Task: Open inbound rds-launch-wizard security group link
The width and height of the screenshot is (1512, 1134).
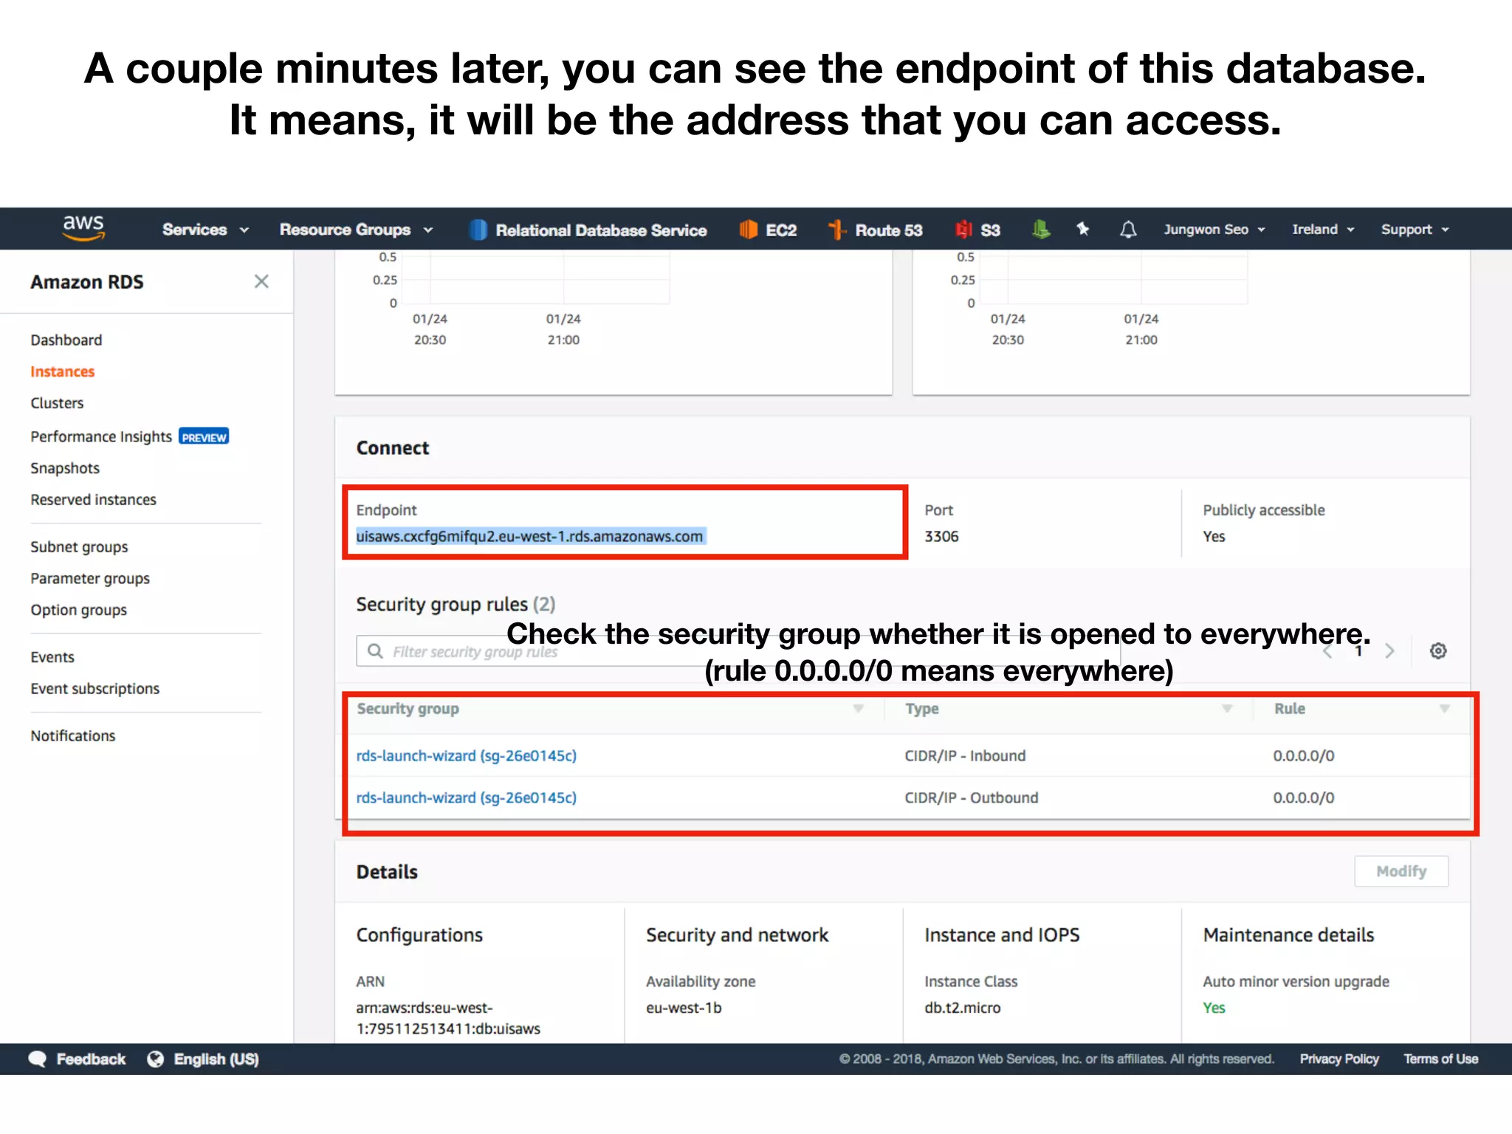Action: click(x=467, y=756)
